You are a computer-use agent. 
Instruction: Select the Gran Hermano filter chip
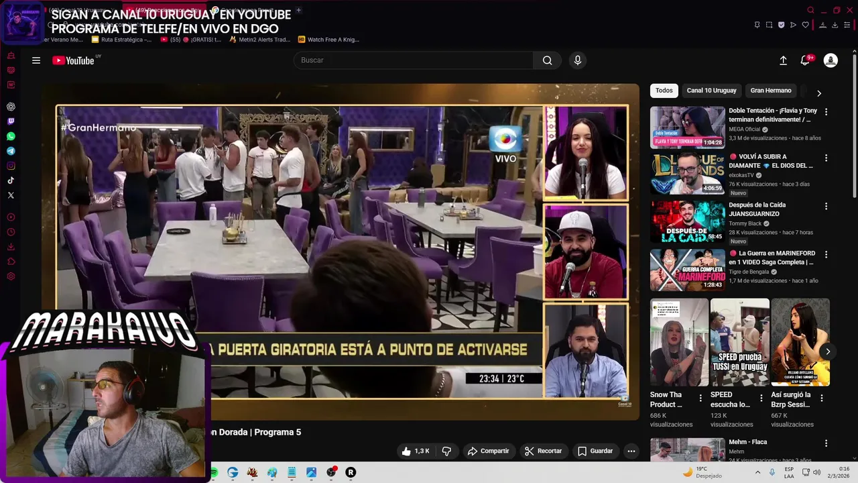coord(771,91)
